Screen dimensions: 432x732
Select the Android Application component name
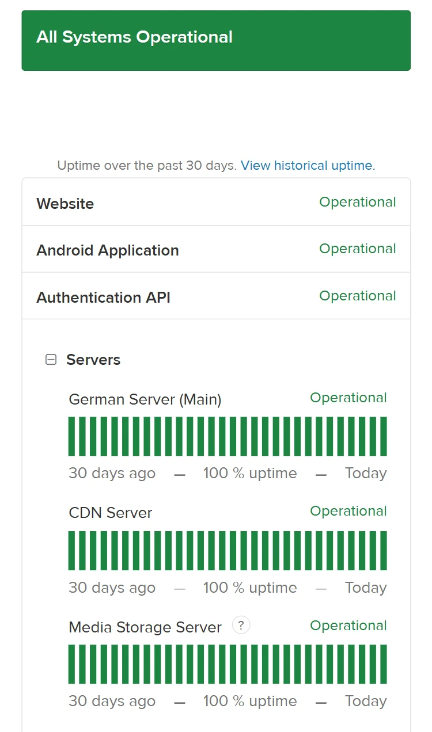click(108, 250)
